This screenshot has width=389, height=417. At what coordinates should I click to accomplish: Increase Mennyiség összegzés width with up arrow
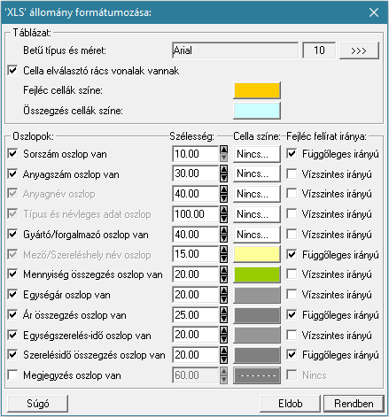click(224, 270)
